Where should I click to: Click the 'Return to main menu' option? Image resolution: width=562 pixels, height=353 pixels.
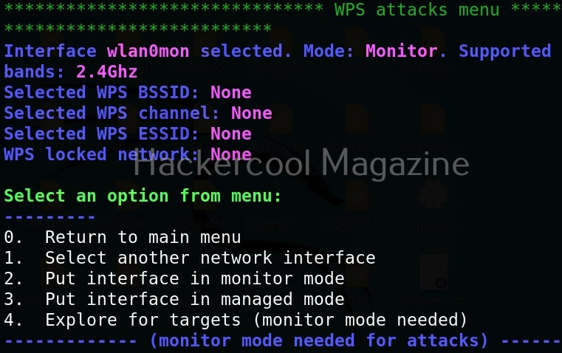click(x=122, y=237)
